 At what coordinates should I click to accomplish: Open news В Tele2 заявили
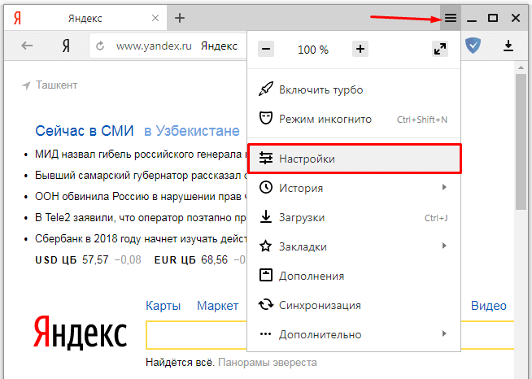[x=141, y=217]
